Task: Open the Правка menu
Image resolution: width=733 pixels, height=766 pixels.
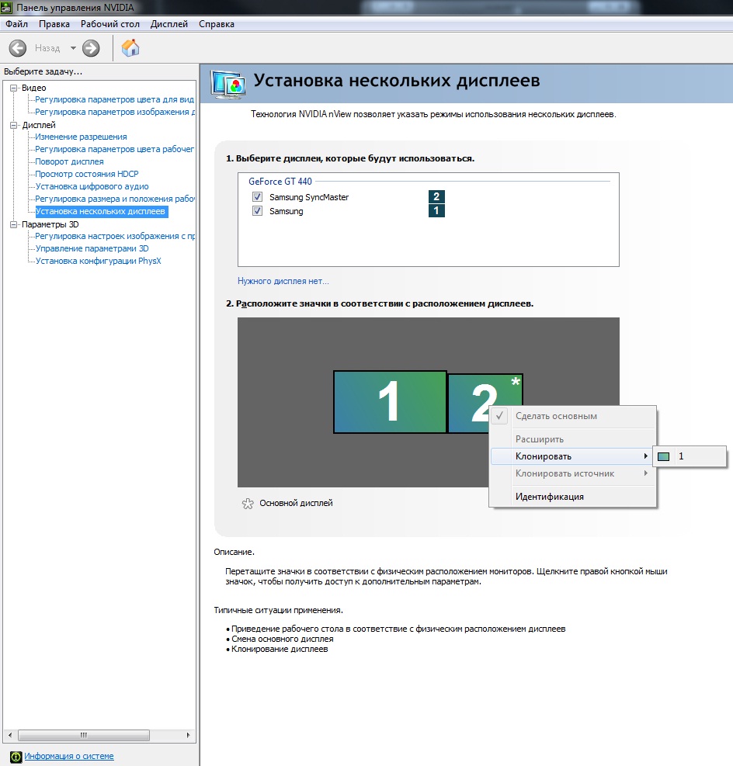Action: (54, 24)
